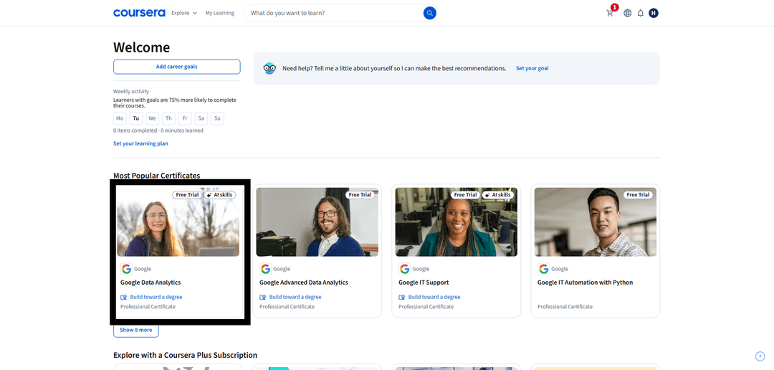Click AI skills badge on Google IT Support card

pos(498,194)
